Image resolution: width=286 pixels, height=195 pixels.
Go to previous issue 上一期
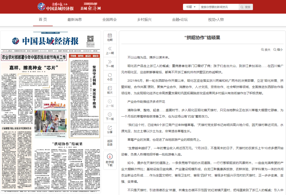[110, 51]
